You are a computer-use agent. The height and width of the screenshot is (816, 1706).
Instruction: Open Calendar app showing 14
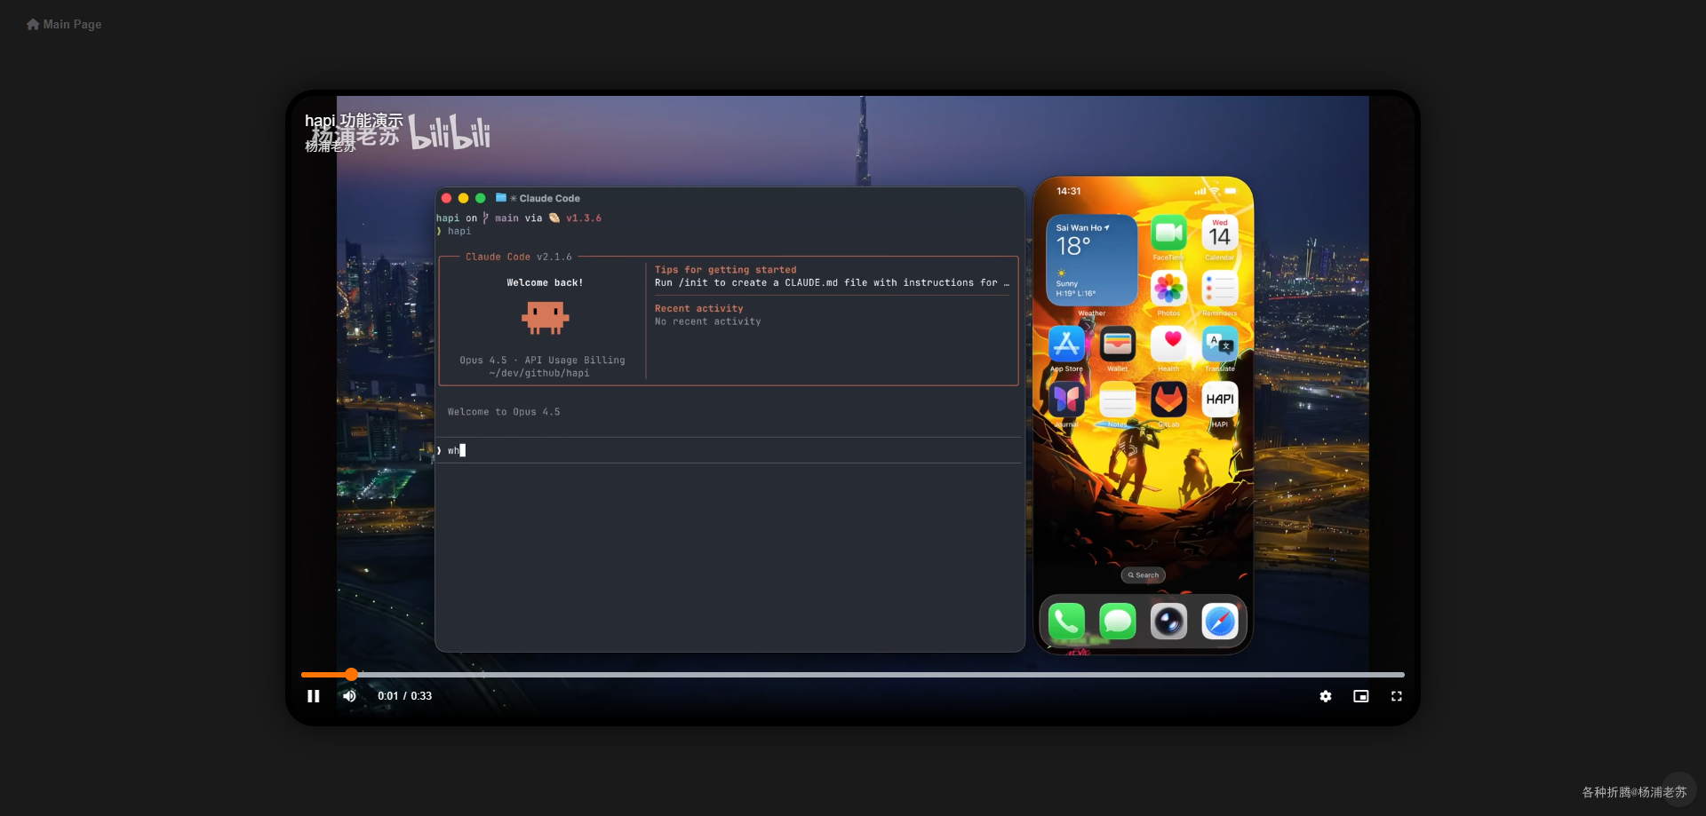point(1220,234)
